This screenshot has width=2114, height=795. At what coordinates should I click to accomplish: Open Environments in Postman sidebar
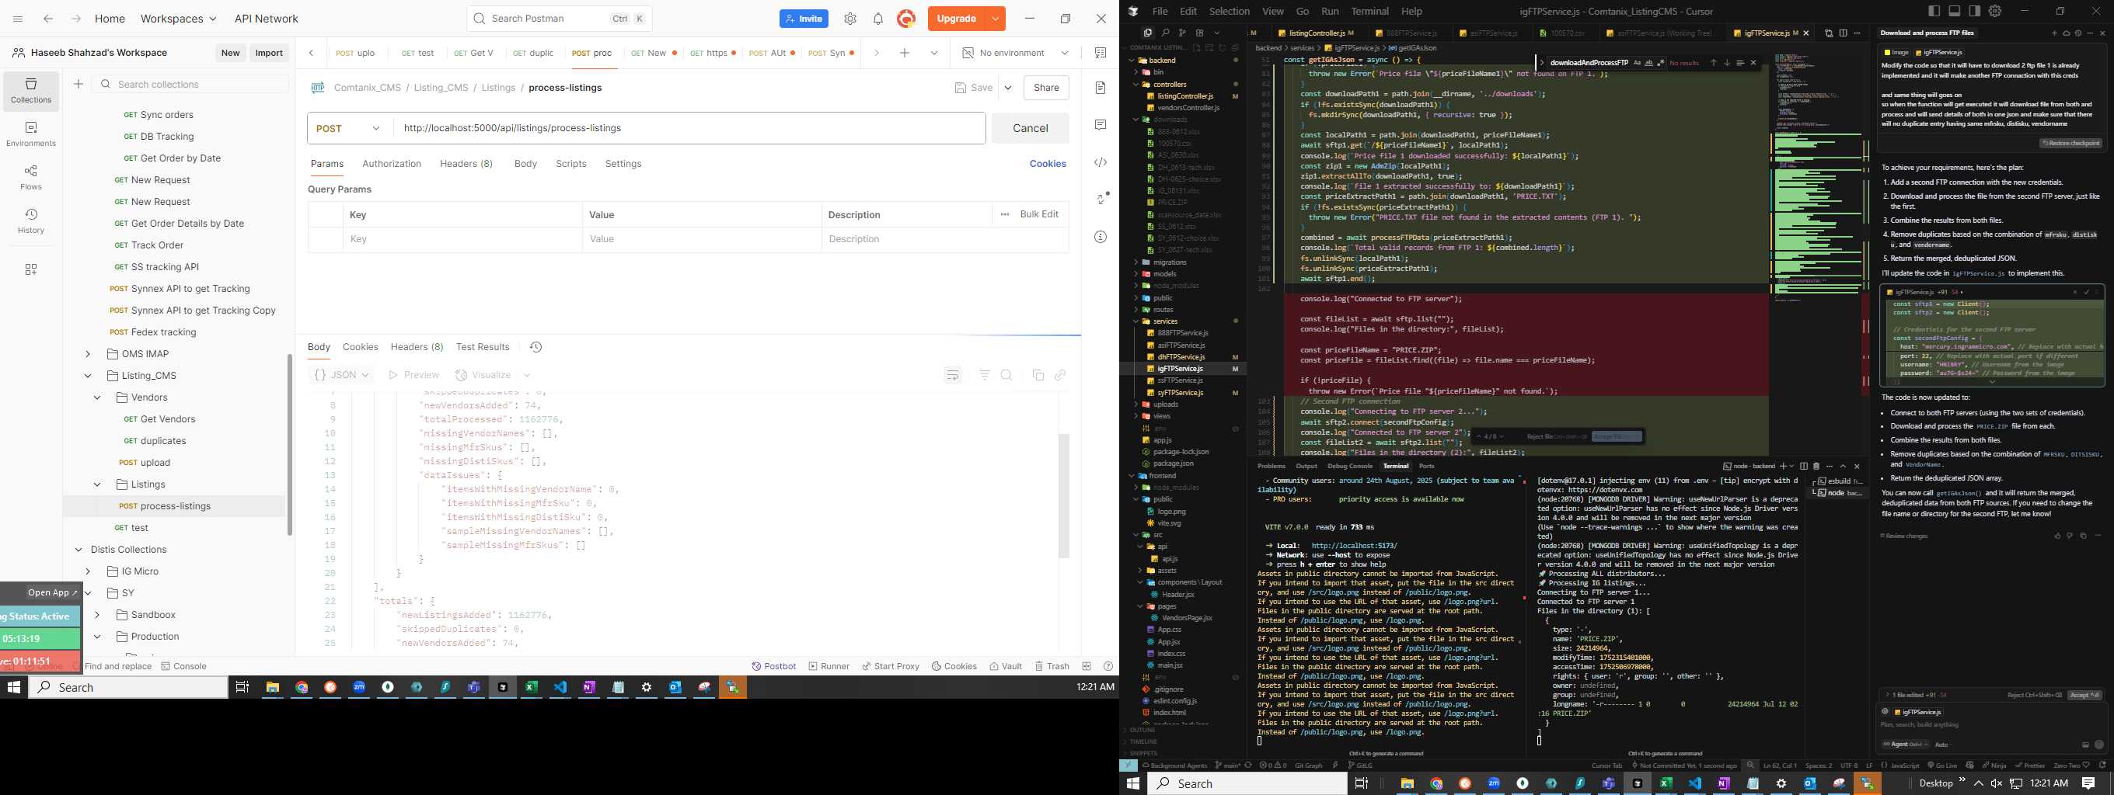click(x=31, y=134)
